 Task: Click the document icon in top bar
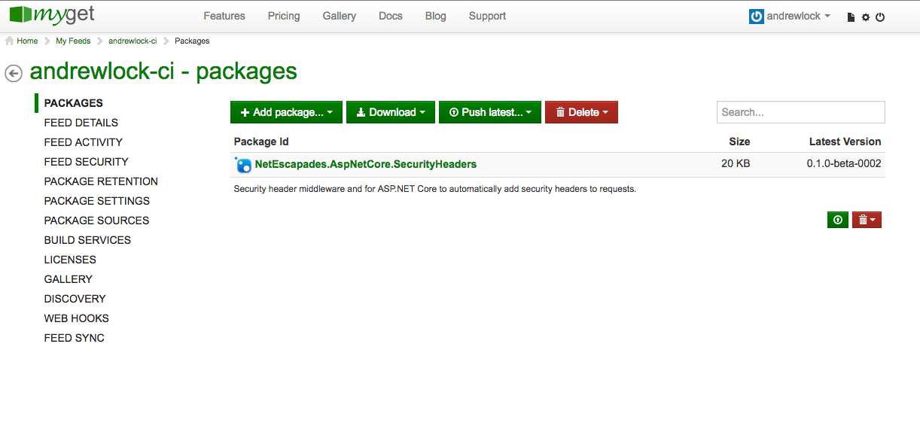[851, 17]
